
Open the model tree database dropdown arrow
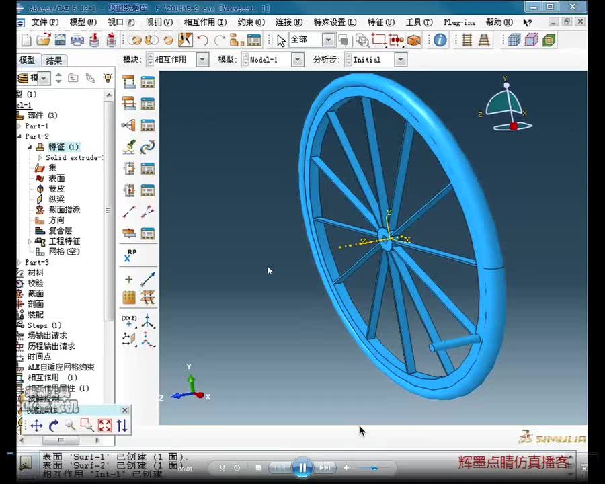pyautogui.click(x=44, y=79)
